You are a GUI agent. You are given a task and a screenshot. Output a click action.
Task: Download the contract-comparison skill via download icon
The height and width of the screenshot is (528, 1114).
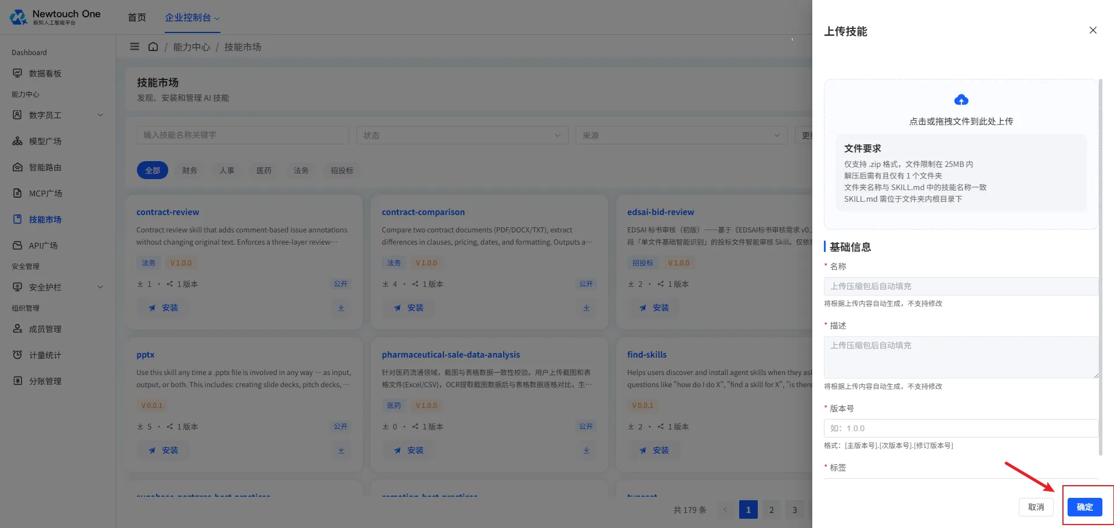(x=587, y=308)
